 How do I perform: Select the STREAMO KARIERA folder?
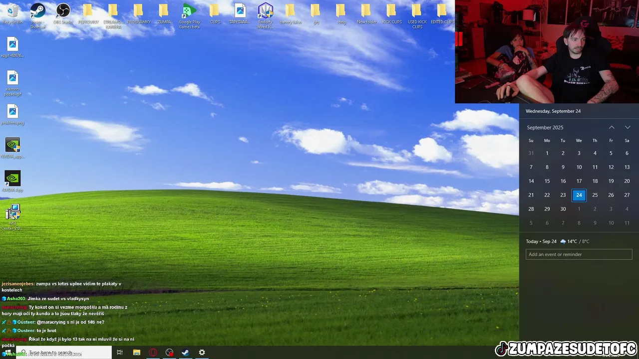click(x=113, y=16)
